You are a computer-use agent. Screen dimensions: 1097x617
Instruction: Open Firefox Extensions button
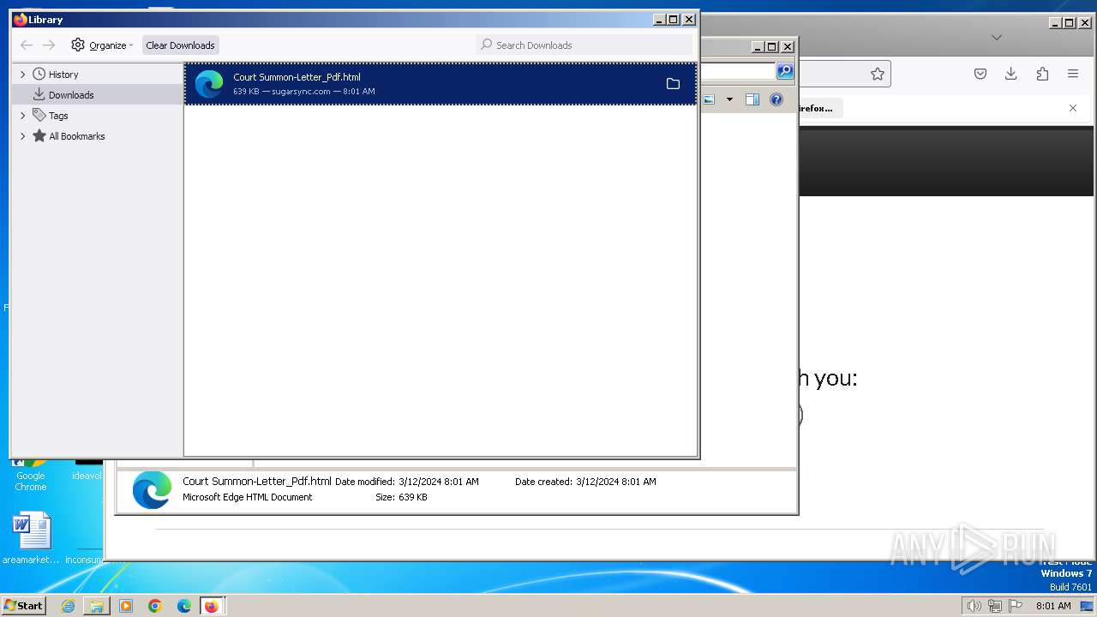(1042, 74)
